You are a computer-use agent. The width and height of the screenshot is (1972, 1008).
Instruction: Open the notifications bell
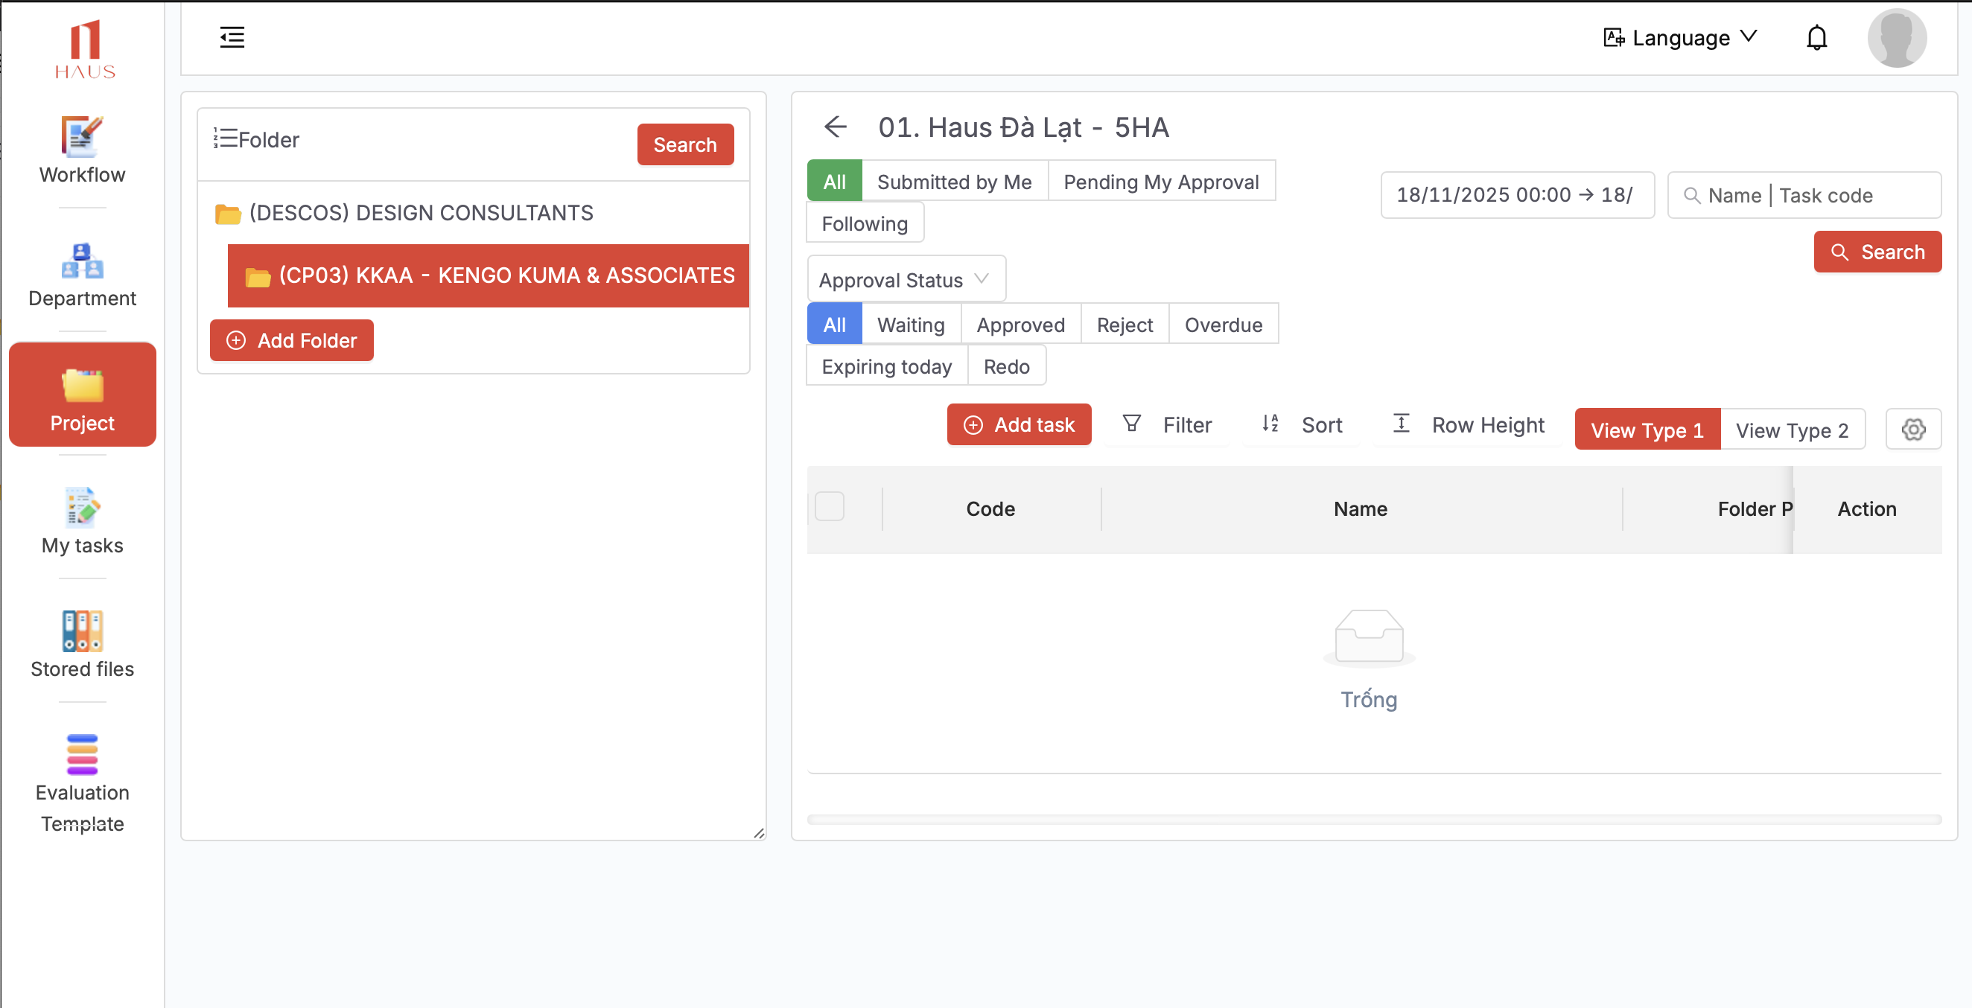click(1816, 37)
